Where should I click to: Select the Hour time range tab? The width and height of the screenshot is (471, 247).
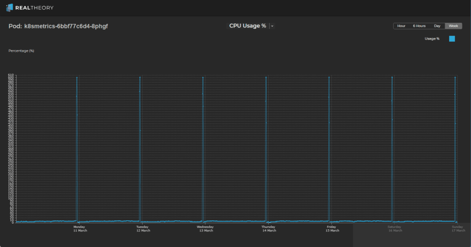point(401,26)
